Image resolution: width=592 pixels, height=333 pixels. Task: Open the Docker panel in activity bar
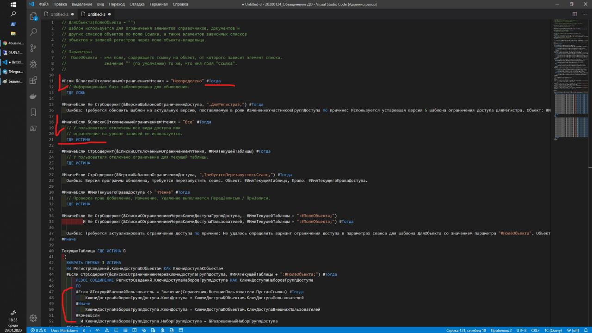click(x=33, y=96)
